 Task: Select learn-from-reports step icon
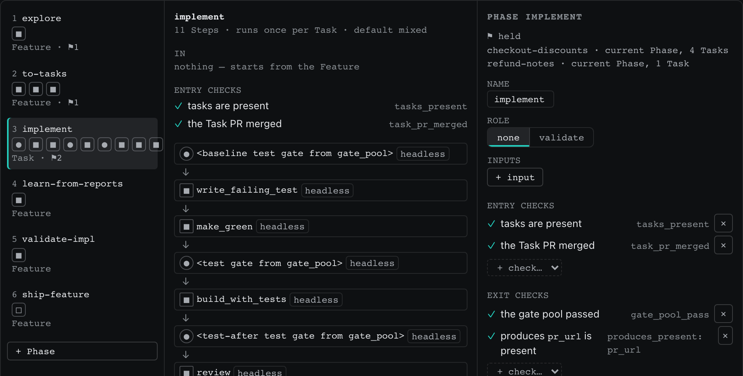click(x=19, y=200)
